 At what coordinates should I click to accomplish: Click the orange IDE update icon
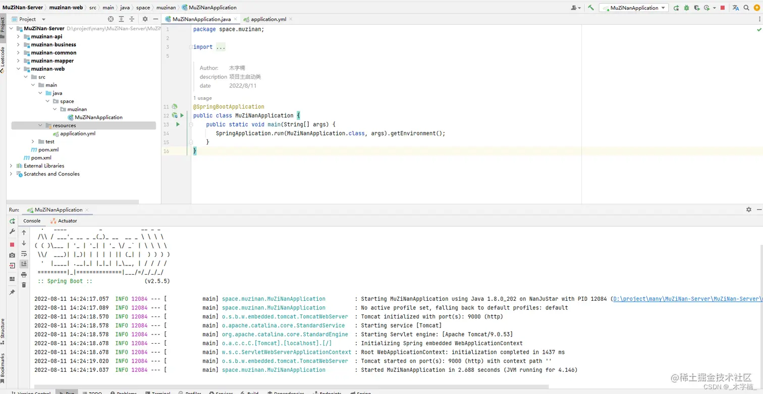(x=756, y=8)
